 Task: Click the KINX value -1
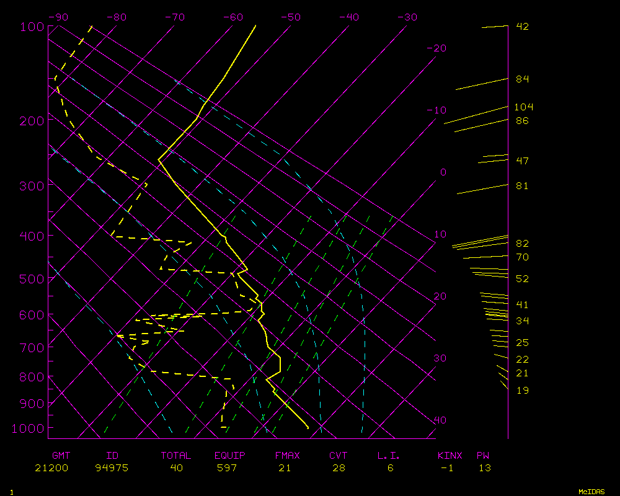click(446, 468)
